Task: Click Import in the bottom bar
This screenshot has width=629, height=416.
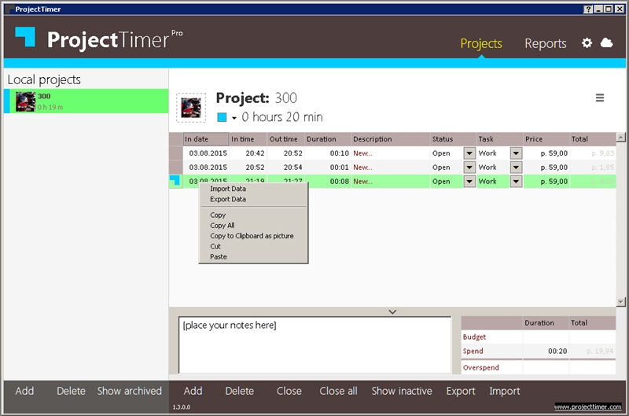Action: coord(504,391)
